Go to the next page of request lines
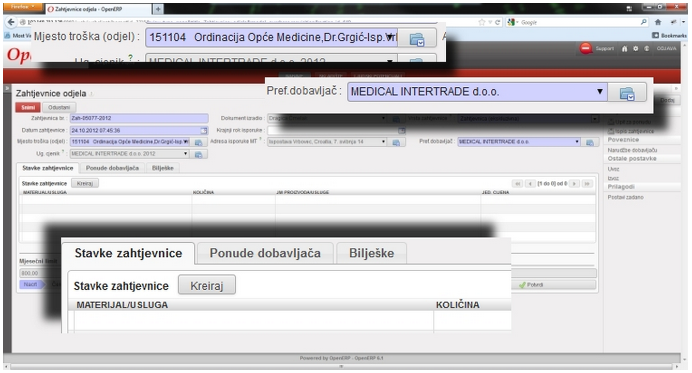 pyautogui.click(x=575, y=183)
